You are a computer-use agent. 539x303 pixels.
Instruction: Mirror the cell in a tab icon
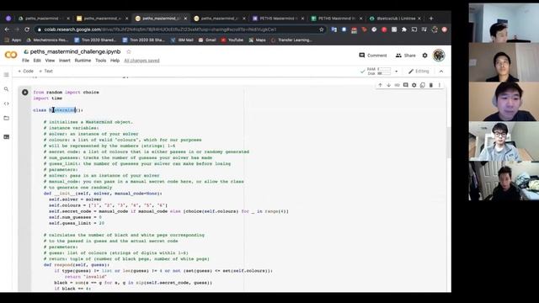point(423,85)
